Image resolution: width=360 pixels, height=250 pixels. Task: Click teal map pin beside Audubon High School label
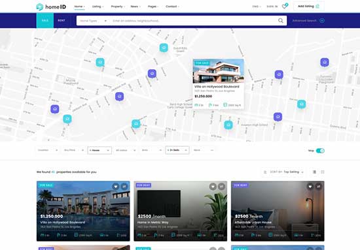228,125
